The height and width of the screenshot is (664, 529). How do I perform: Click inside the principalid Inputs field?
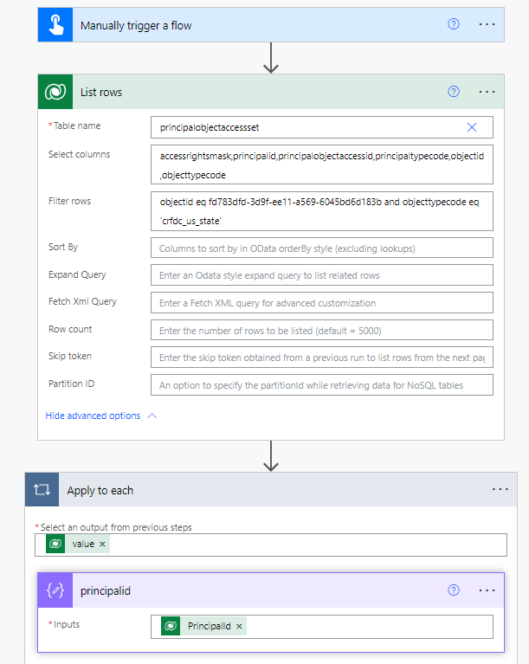point(322,627)
